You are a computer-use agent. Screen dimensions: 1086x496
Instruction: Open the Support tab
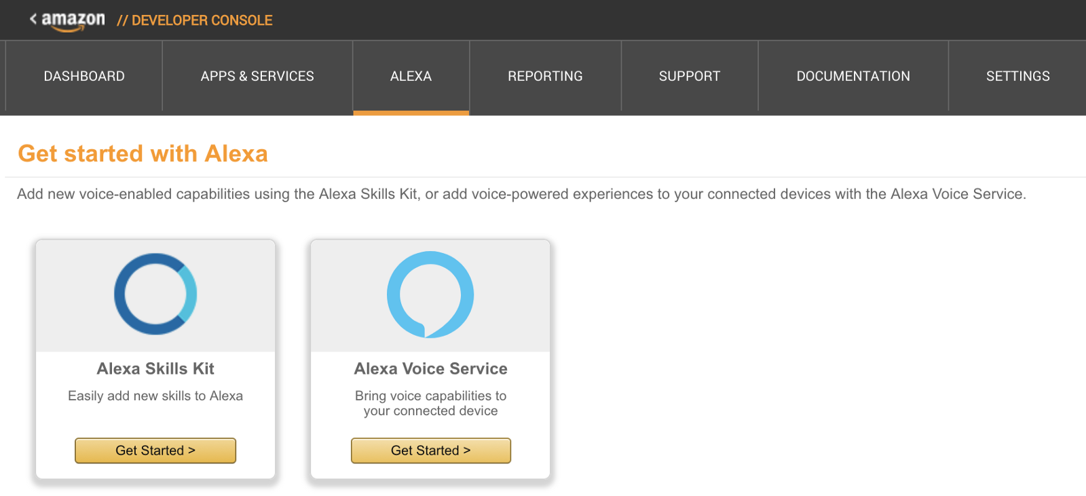pyautogui.click(x=689, y=76)
